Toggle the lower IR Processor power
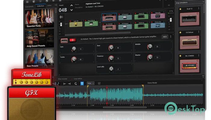211x120 pixels. coord(119,23)
